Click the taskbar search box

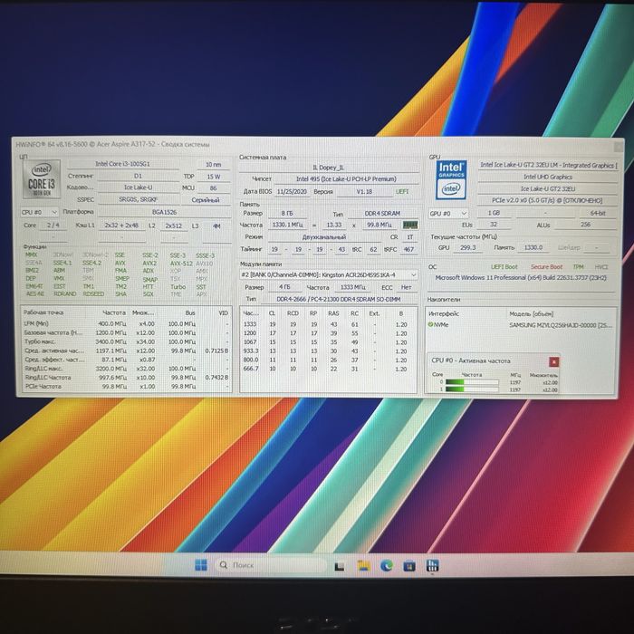click(x=271, y=565)
